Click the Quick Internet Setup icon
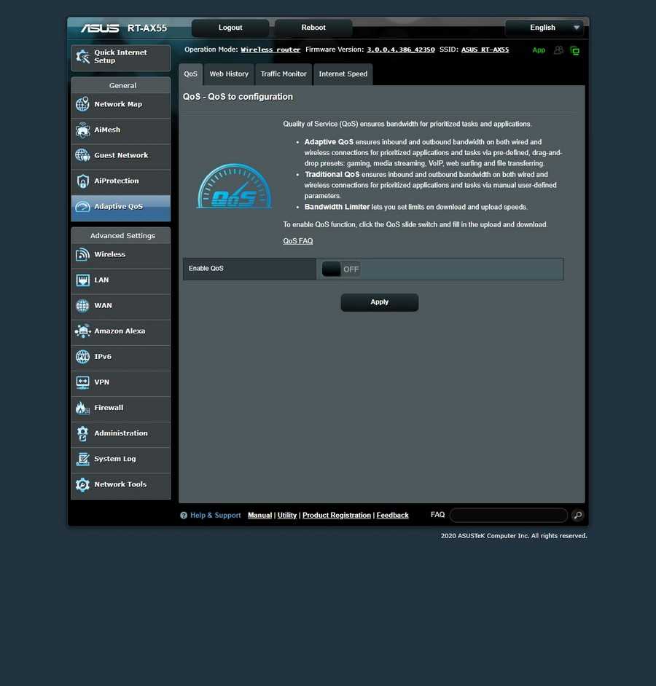This screenshot has width=656, height=686. (x=83, y=57)
